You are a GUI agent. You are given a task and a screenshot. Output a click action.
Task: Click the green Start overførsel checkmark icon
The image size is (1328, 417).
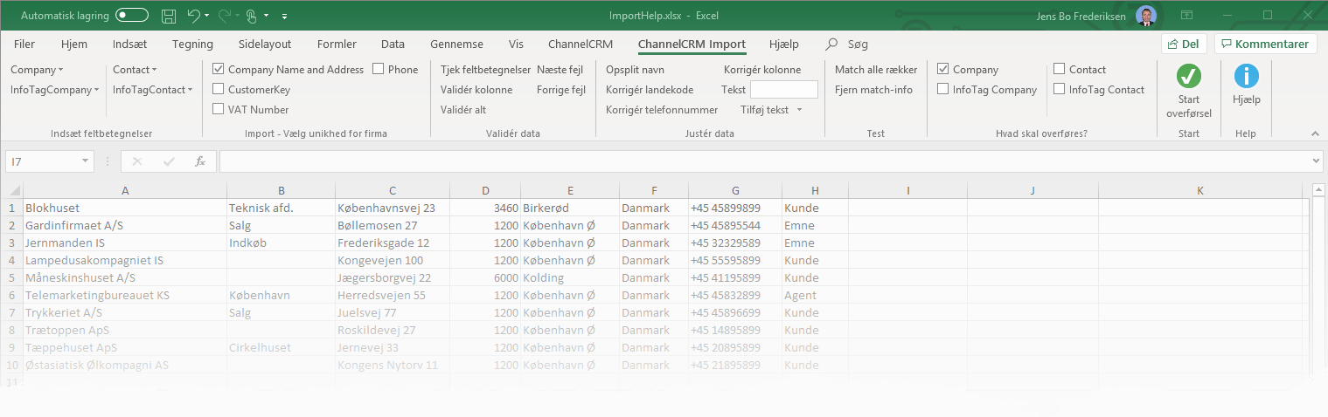click(x=1188, y=76)
